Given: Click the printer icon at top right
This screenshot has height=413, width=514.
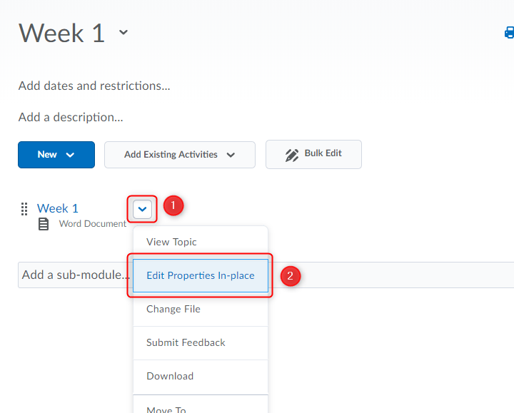Looking at the screenshot, I should pyautogui.click(x=509, y=32).
